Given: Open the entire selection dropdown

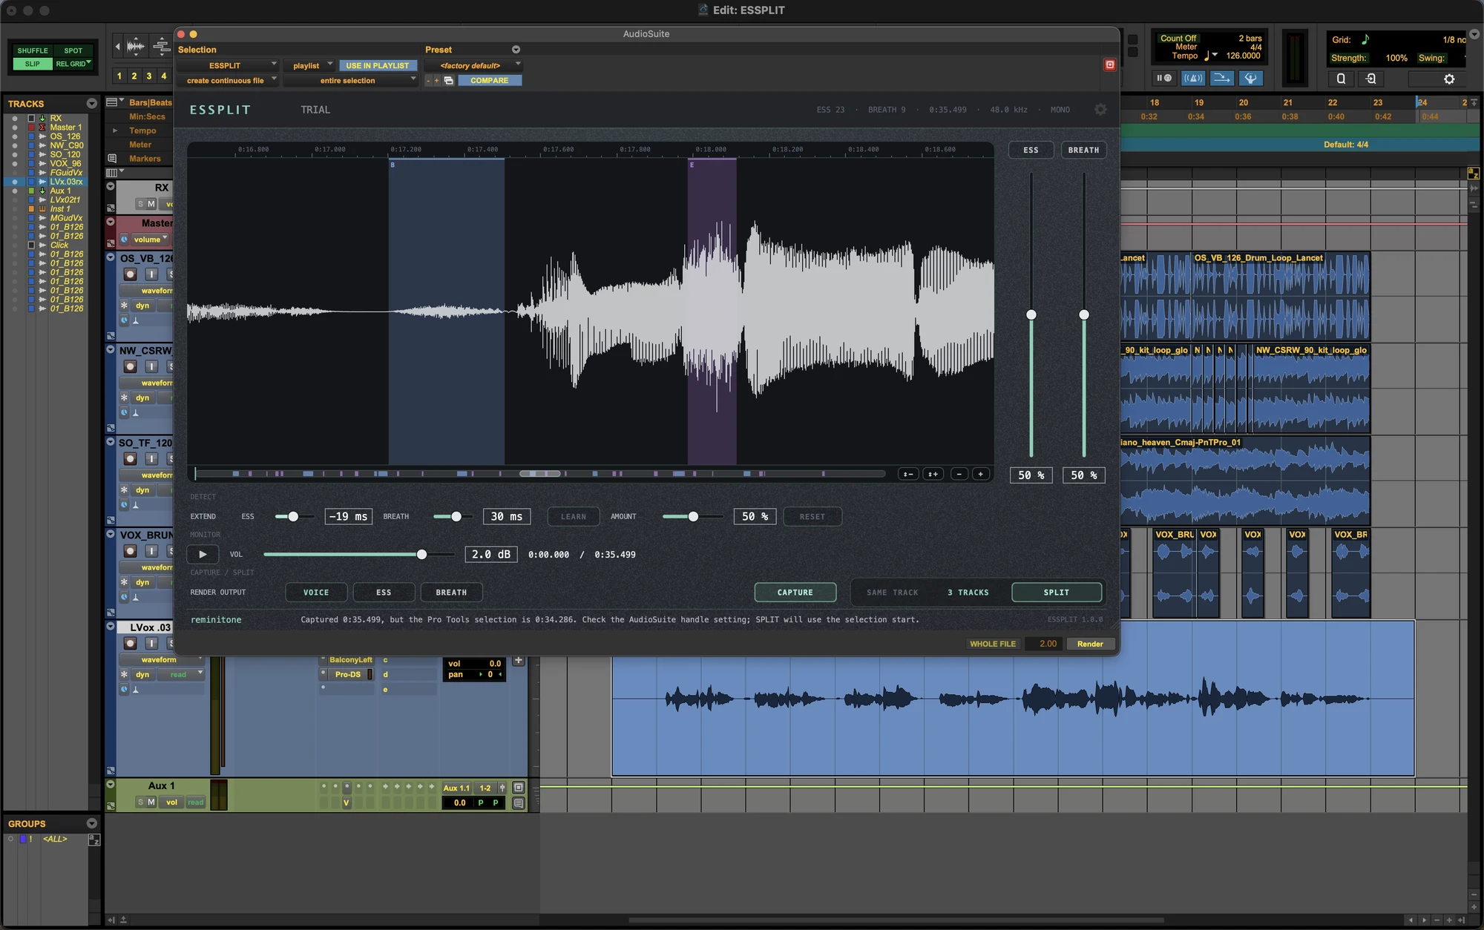Looking at the screenshot, I should (351, 80).
